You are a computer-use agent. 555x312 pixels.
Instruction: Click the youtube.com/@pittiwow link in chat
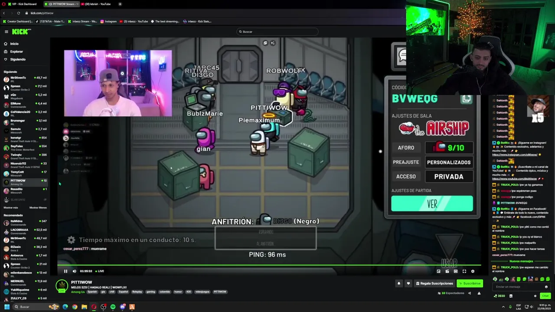coord(514,179)
